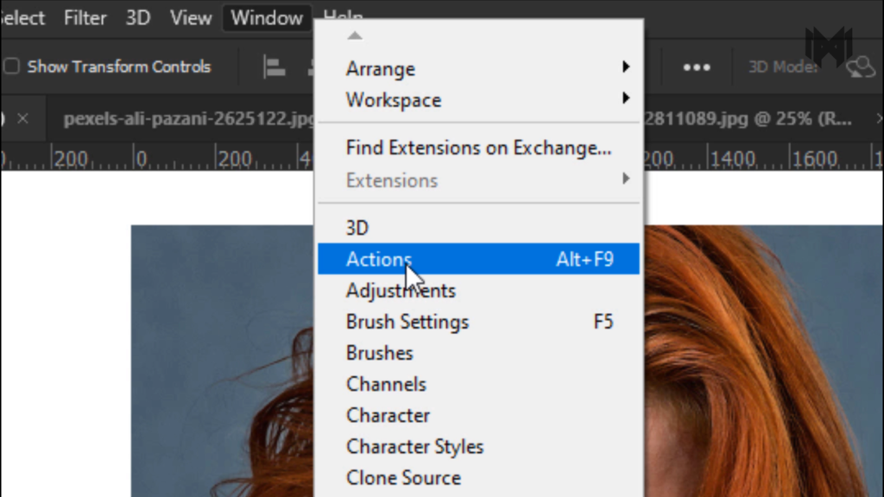
Task: Enable Show Transform Controls checkbox
Action: pos(12,66)
